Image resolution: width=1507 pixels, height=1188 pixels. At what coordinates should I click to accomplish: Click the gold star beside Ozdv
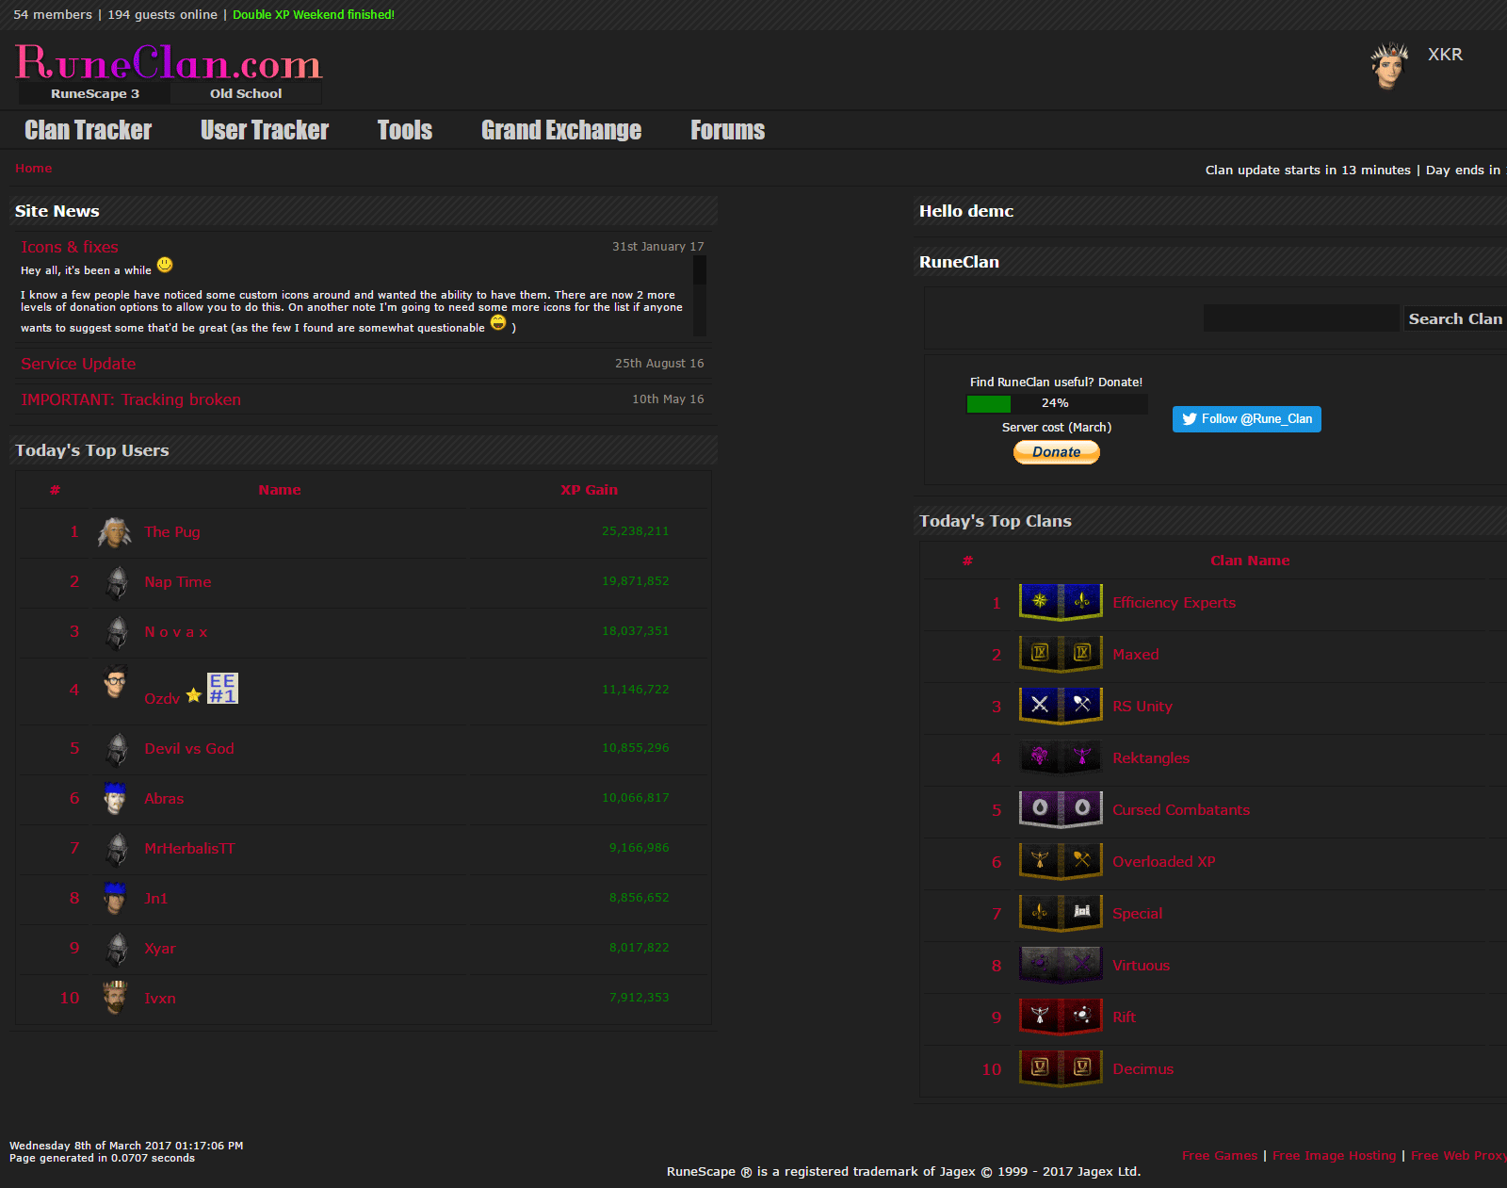tap(193, 695)
